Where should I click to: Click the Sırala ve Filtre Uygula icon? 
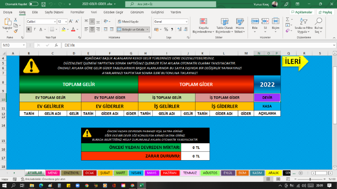coord(303,22)
